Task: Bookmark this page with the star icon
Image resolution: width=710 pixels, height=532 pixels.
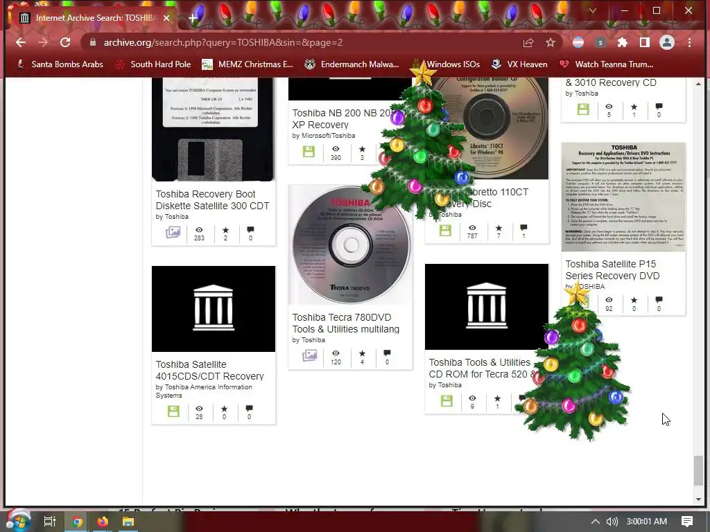Action: click(550, 42)
